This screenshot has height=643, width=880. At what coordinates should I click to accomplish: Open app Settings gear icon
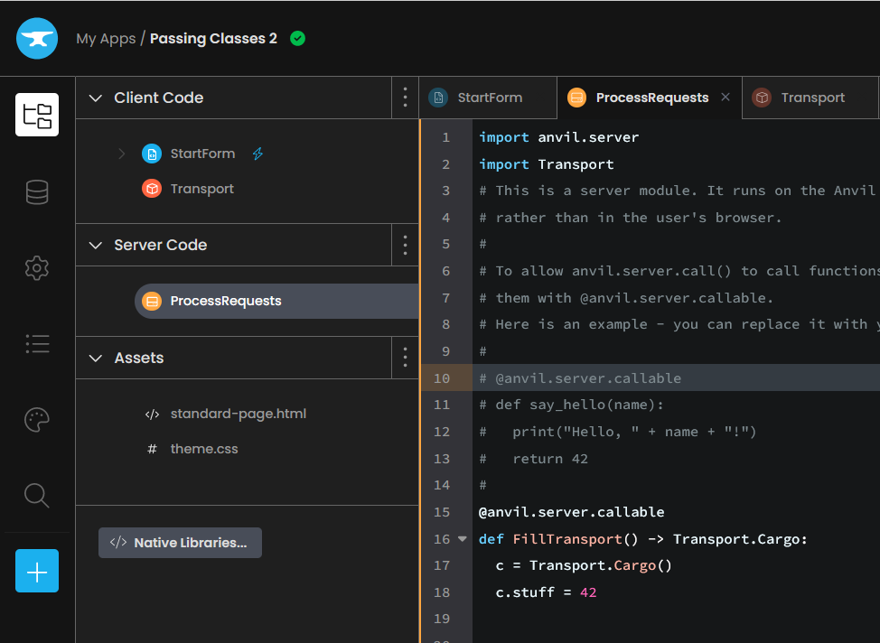point(37,268)
